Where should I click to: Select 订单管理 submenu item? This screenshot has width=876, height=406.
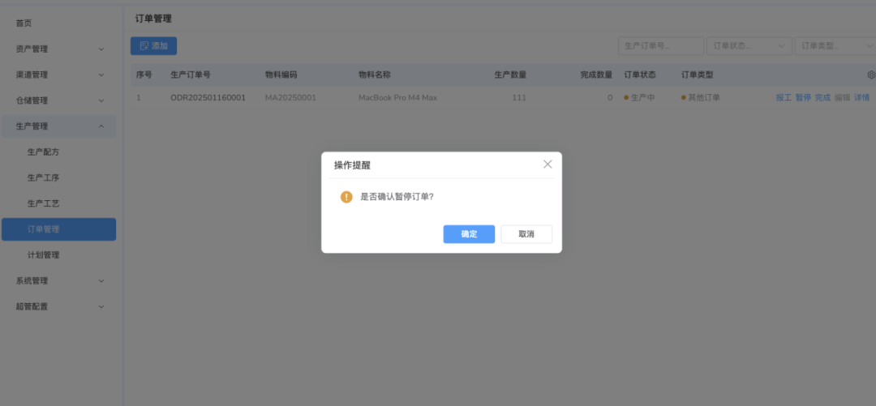58,229
